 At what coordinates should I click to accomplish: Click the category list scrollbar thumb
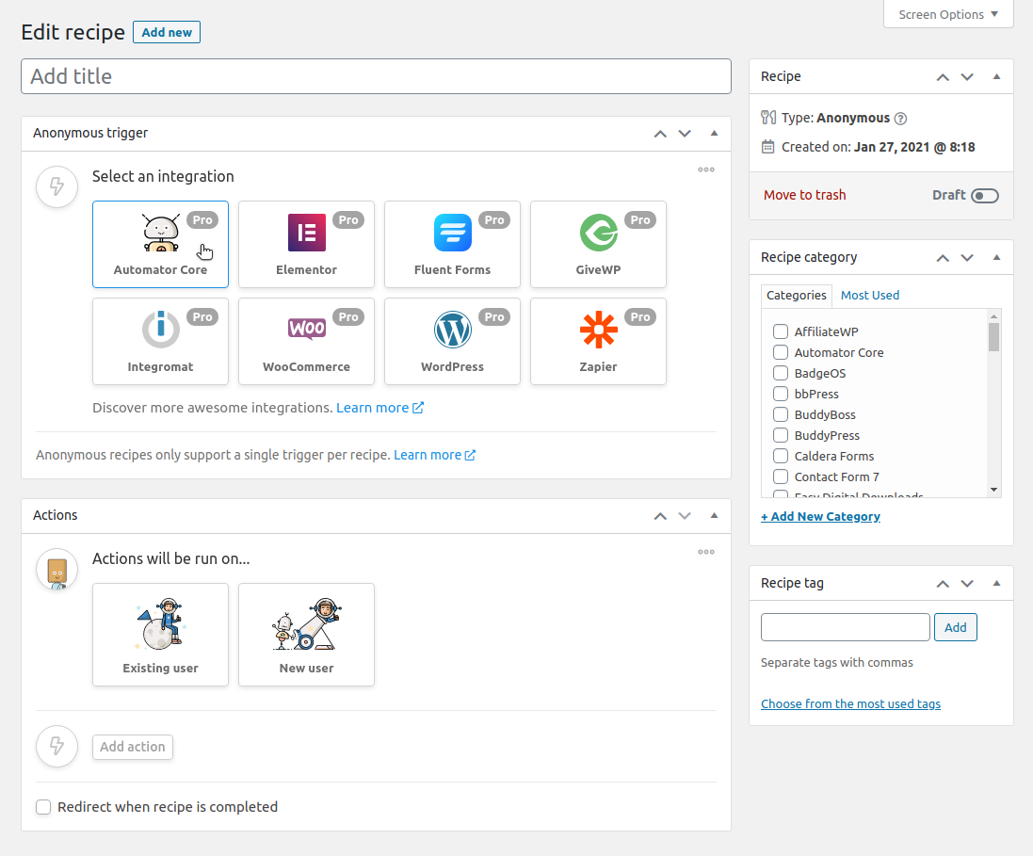[x=993, y=337]
